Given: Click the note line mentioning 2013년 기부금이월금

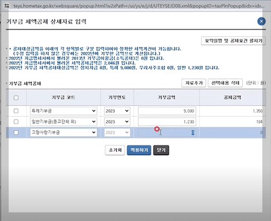Looking at the screenshot, I should pos(87,58).
